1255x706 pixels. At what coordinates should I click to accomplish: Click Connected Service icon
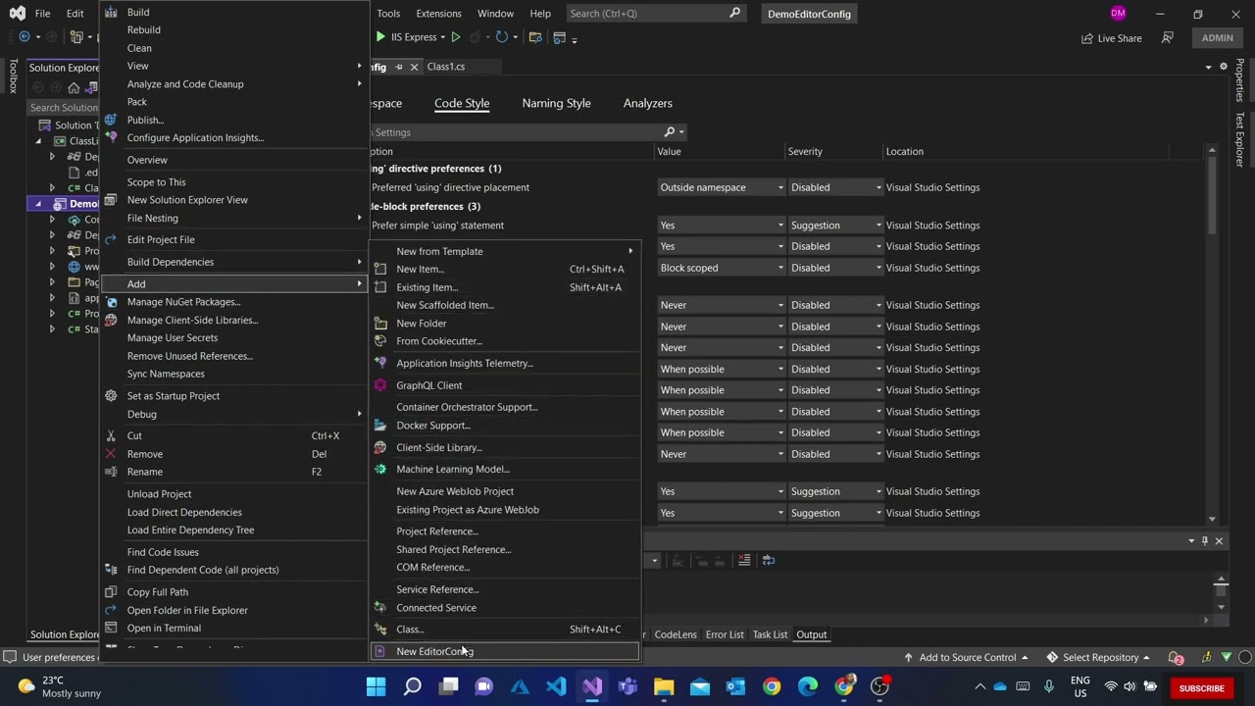point(380,608)
